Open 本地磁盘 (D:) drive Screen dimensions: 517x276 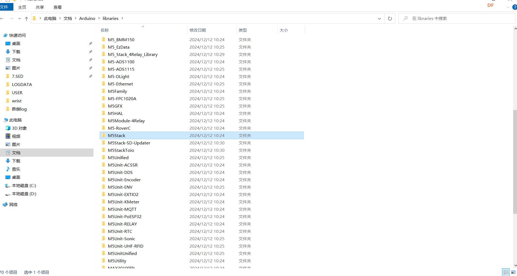[24, 194]
